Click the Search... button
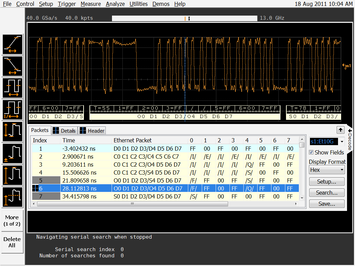 (x=327, y=193)
